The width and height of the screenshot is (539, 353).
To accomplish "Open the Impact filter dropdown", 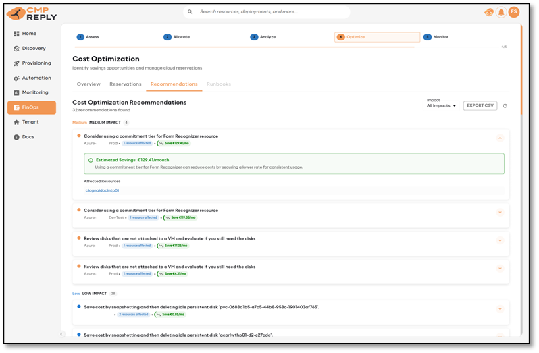I will click(442, 106).
